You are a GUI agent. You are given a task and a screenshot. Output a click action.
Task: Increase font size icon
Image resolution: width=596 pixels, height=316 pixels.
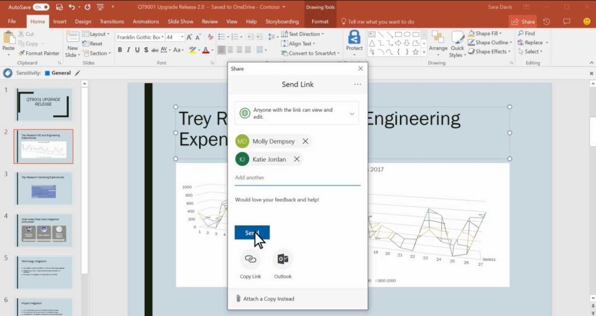tap(189, 37)
